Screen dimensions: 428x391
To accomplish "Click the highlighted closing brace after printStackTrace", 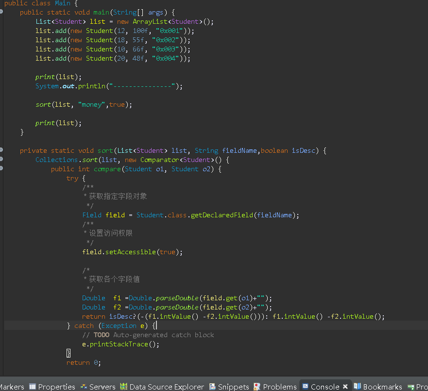I will pos(68,353).
